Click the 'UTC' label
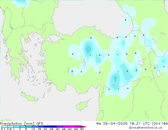Viewport: 168px width, 130px height. click(x=147, y=124)
